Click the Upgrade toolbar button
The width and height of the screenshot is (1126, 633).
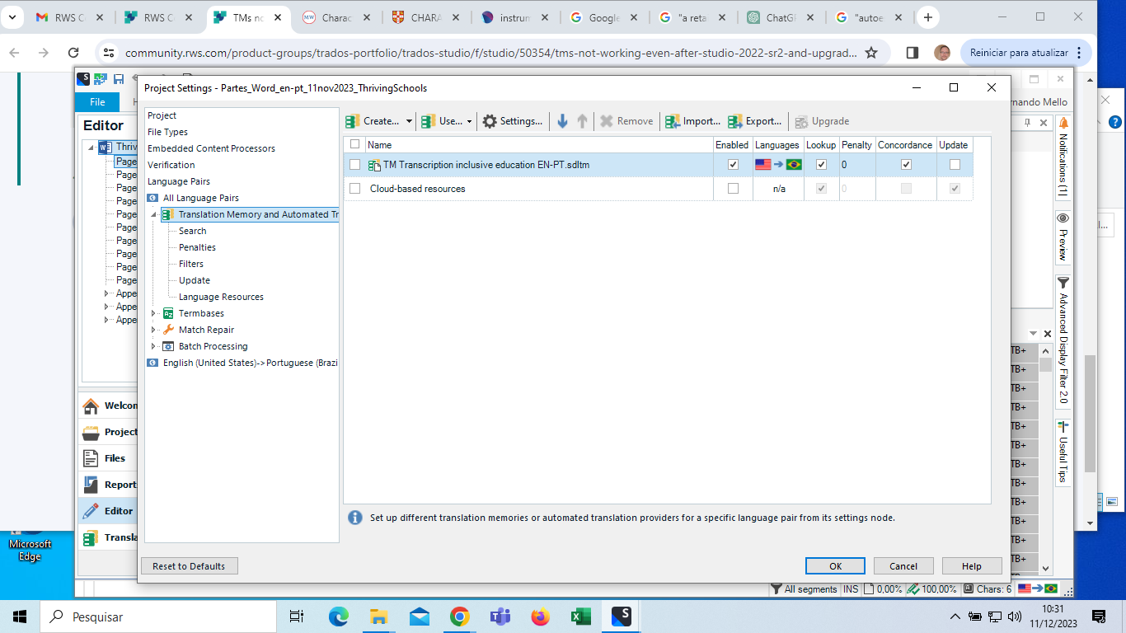[822, 121]
